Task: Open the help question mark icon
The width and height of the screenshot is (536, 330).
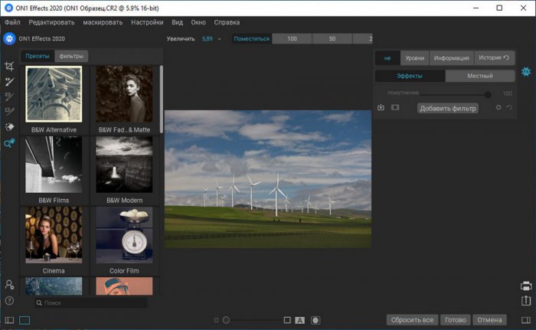Action: pos(9,301)
